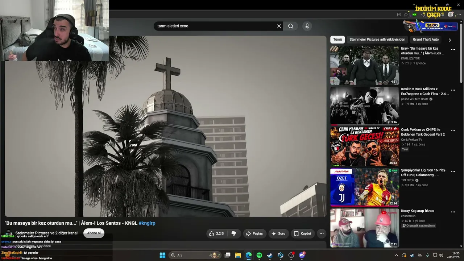Click channel name 'Cenk Pekkan TV'
This screenshot has width=464, height=261.
tap(411, 140)
